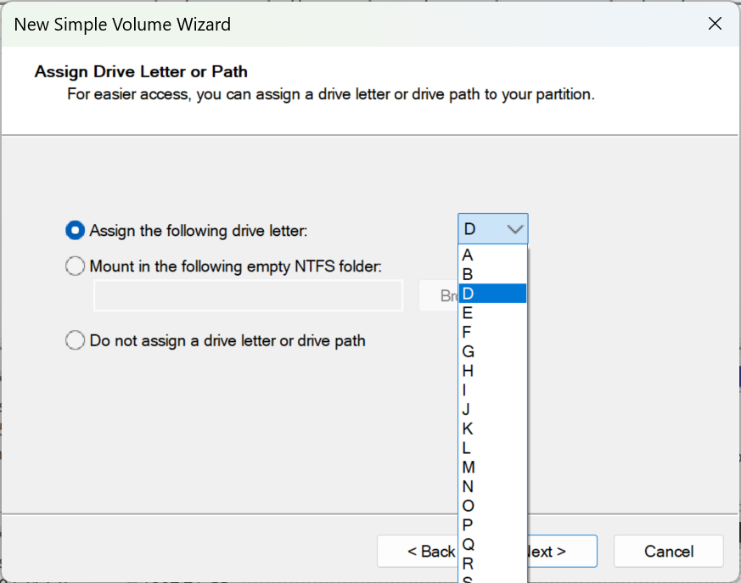Collapse the drive letter dropdown arrow
741x583 pixels.
(514, 229)
